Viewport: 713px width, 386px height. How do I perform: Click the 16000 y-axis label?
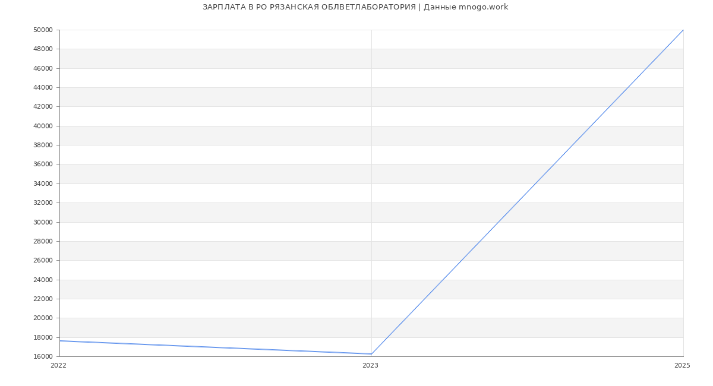(43, 356)
